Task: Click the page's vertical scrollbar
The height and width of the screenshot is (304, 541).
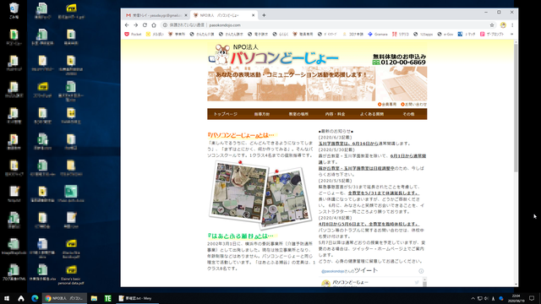Action: pyautogui.click(x=516, y=163)
